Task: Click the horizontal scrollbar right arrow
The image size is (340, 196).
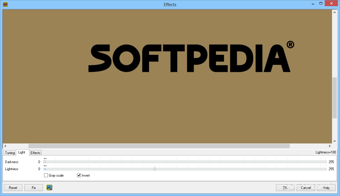Action: [330, 146]
